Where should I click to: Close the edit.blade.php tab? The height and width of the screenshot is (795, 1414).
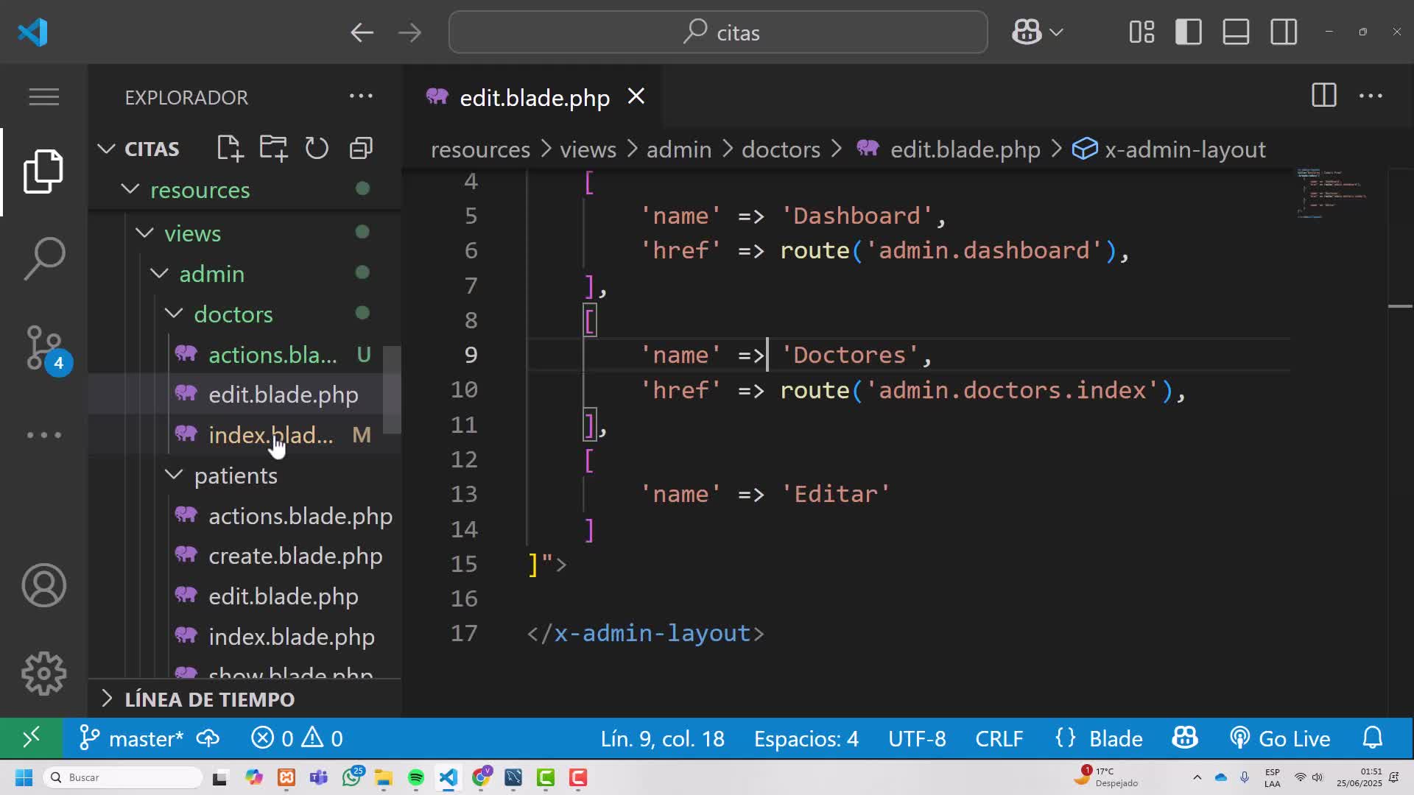click(x=636, y=96)
